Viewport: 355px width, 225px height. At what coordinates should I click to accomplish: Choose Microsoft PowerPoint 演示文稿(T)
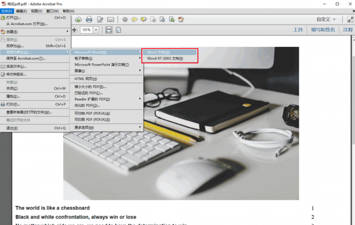pyautogui.click(x=106, y=65)
